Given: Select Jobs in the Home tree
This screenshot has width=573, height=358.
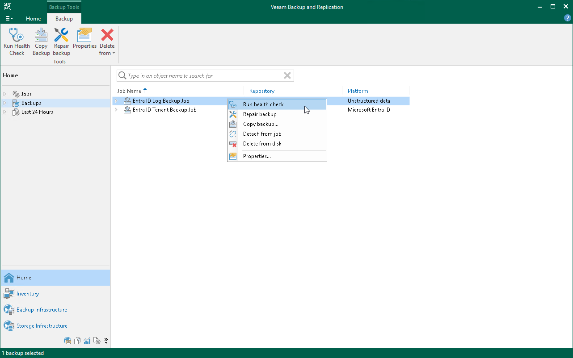Looking at the screenshot, I should click(26, 94).
